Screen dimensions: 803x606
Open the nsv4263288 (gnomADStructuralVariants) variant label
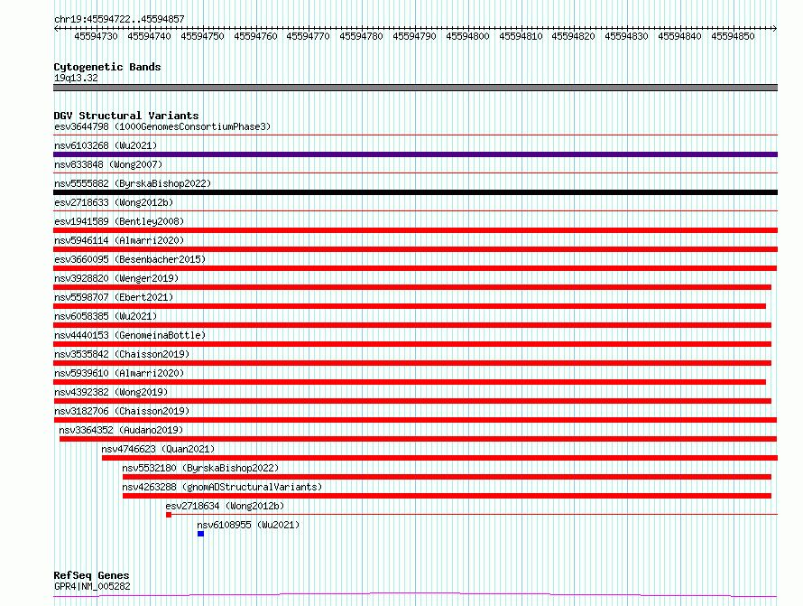pos(222,487)
